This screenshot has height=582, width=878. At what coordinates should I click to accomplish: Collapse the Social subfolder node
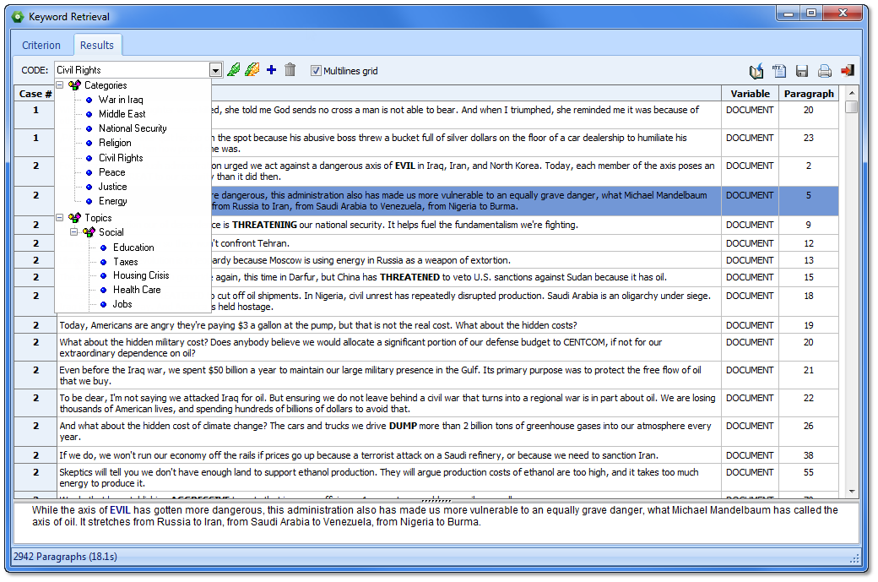tap(74, 231)
